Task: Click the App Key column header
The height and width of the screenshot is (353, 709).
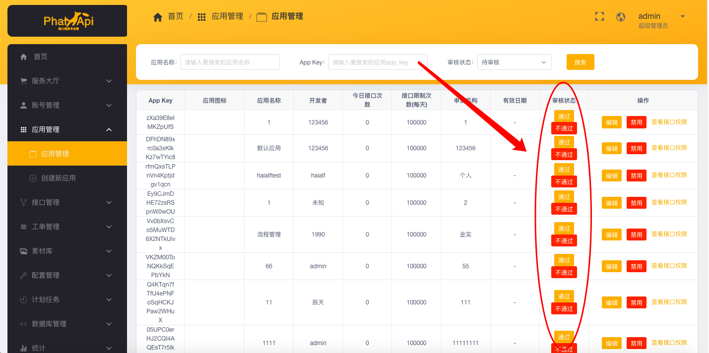Action: [160, 100]
